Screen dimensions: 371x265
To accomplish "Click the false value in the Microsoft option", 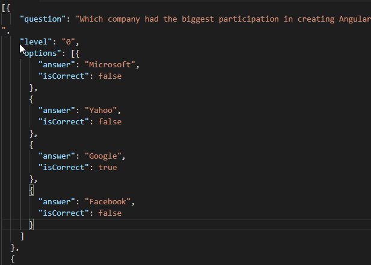I will click(110, 76).
